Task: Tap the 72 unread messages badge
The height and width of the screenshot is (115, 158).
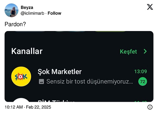Action: 142,82
